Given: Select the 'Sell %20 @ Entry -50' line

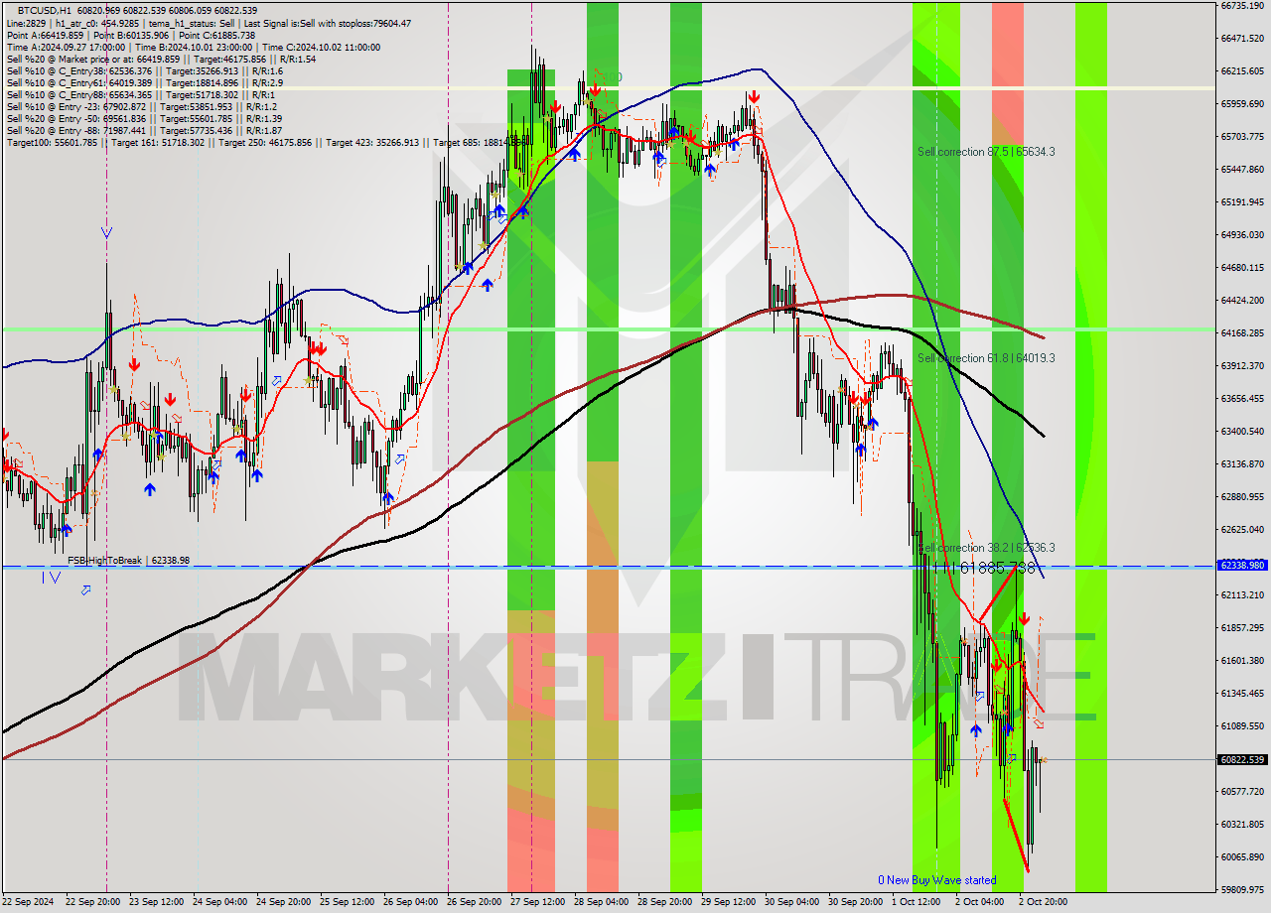Looking at the screenshot, I should click(144, 118).
